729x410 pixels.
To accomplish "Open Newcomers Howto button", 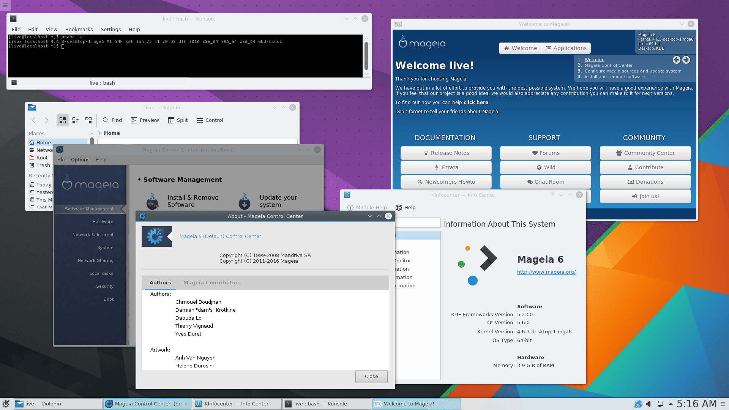I will (446, 182).
